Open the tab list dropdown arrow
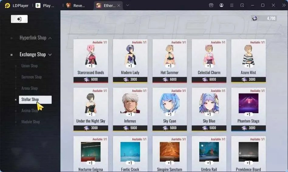 coord(128,5)
